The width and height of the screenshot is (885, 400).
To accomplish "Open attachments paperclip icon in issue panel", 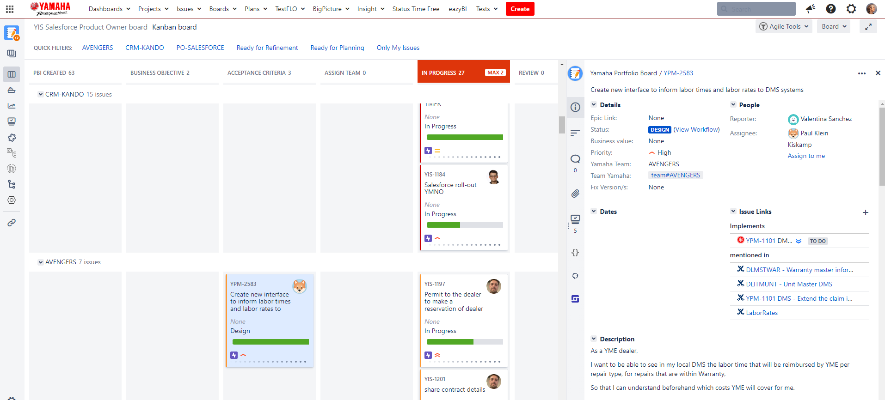I will click(x=575, y=194).
